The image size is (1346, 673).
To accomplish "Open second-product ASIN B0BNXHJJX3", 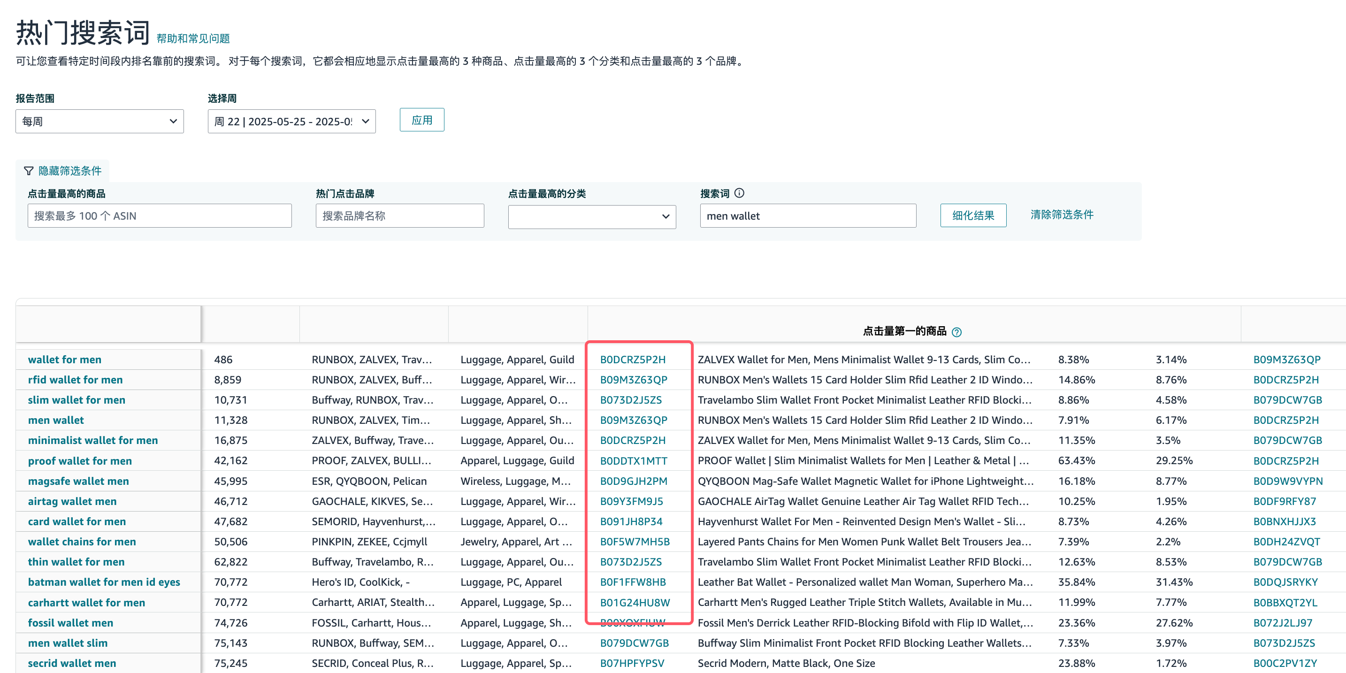I will click(x=1285, y=521).
